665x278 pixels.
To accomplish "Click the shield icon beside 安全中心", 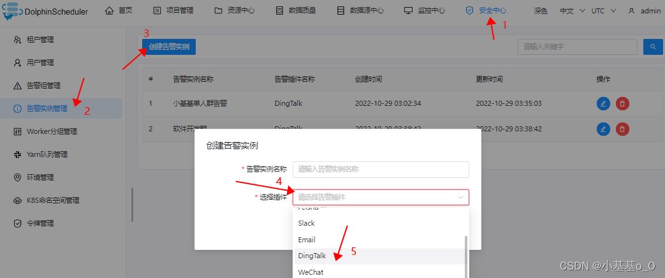I will [x=469, y=11].
